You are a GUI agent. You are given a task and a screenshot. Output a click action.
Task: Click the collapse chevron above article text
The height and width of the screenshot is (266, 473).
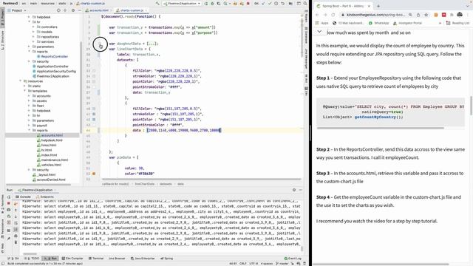[319, 31]
